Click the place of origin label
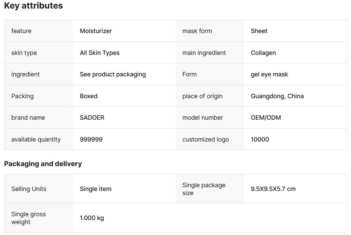This screenshot has height=235, width=351. [202, 96]
